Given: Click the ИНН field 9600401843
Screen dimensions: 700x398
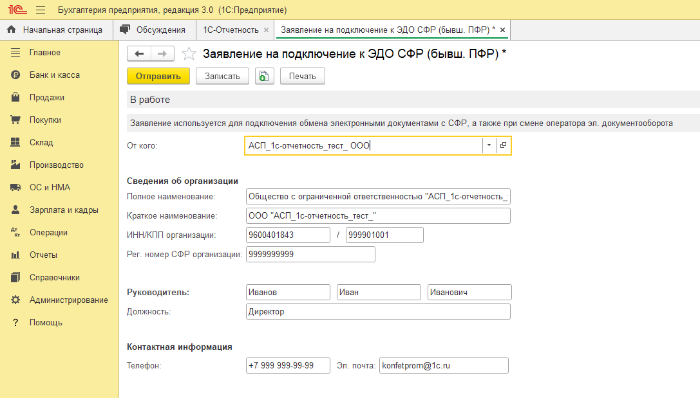Looking at the screenshot, I should (288, 235).
